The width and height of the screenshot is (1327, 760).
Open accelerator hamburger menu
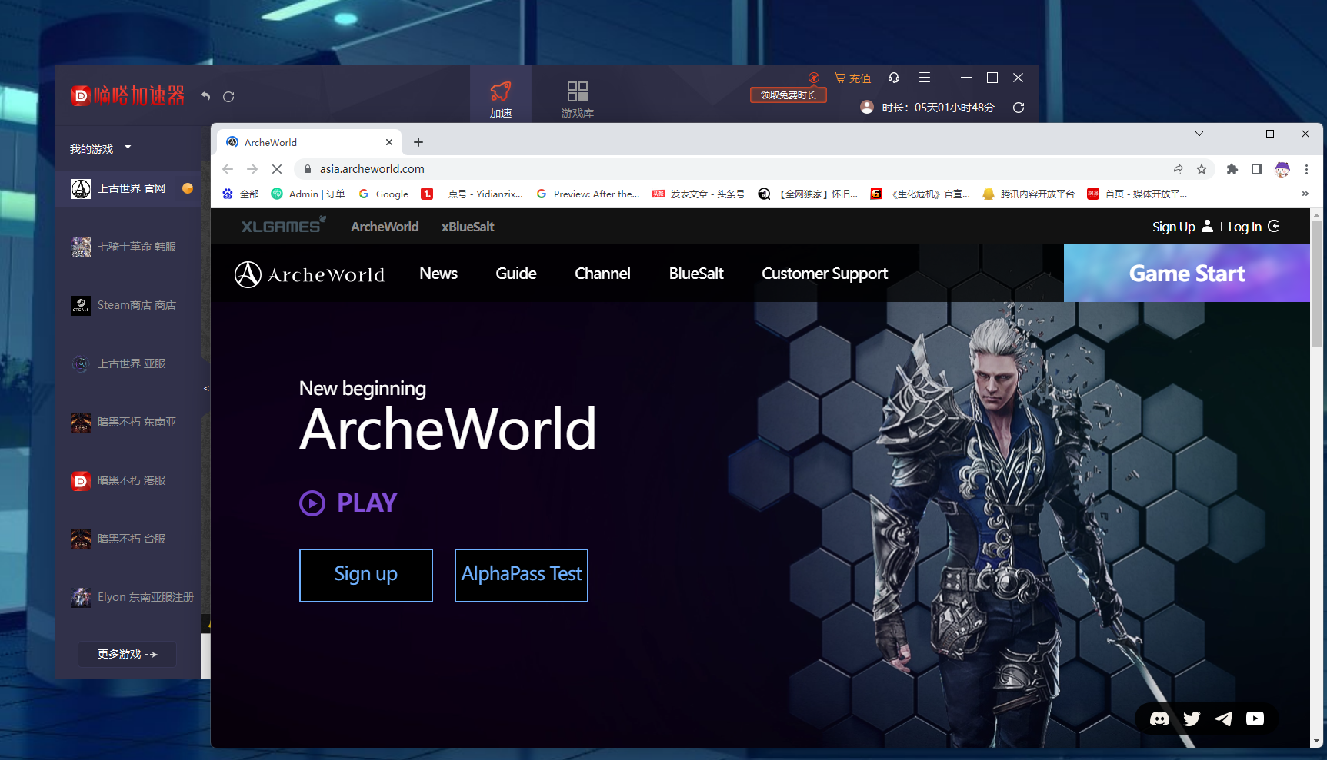click(925, 78)
